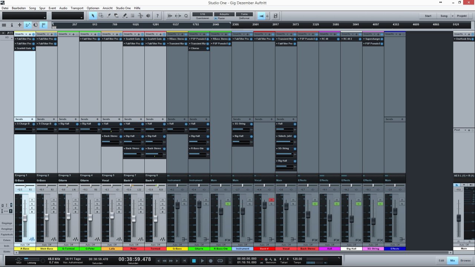Open MIDI monitor icon in transport
Screen dimensions: 475x267
point(19,259)
